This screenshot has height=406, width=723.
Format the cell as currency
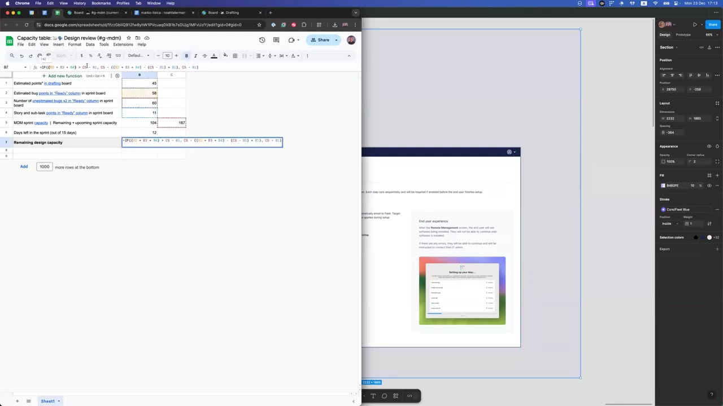(x=81, y=56)
